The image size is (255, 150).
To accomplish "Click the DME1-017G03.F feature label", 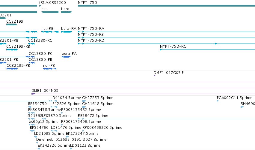I will pyautogui.click(x=169, y=73).
